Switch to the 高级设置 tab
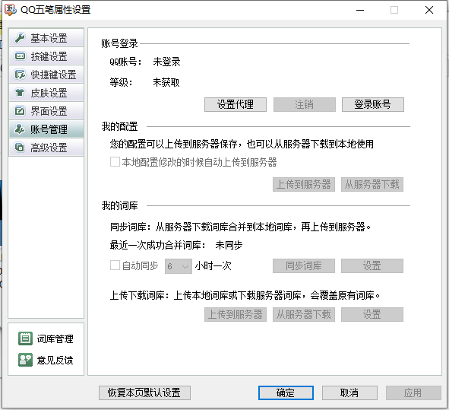This screenshot has height=410, width=449. tap(46, 148)
